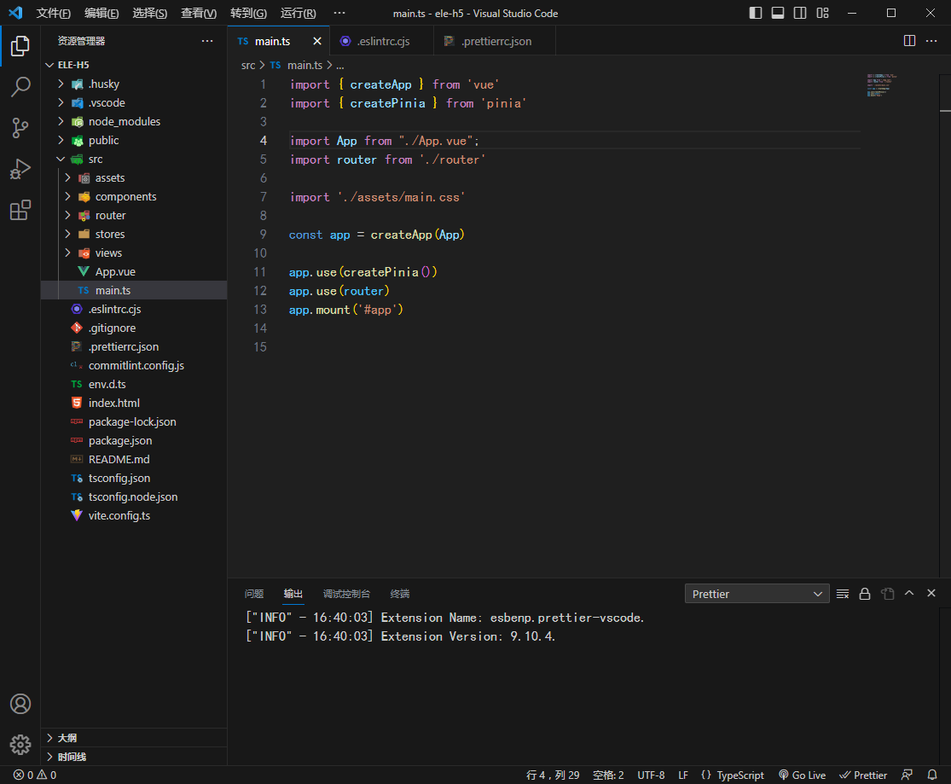Screen dimensions: 951x784
Task: Click the TypeScript language mode button
Action: 733,775
